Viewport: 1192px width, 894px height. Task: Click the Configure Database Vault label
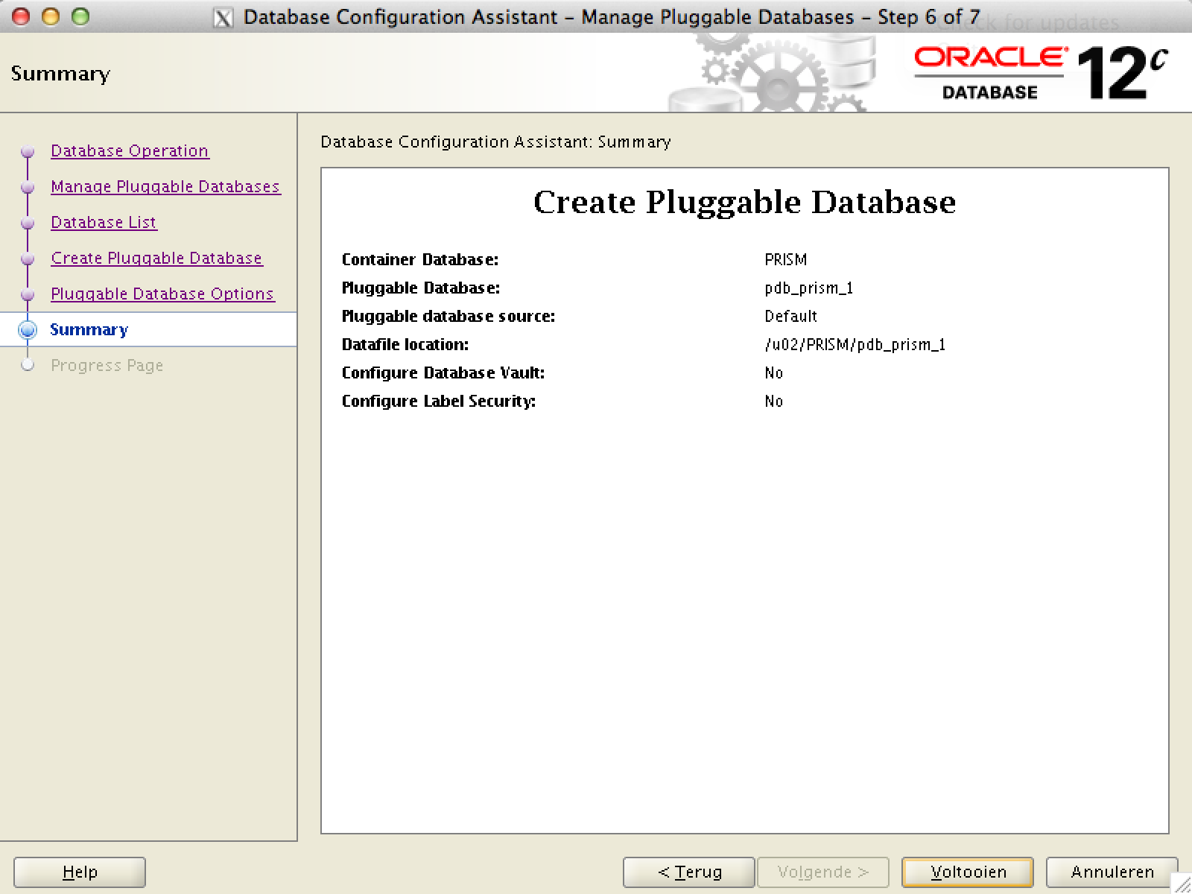point(443,373)
